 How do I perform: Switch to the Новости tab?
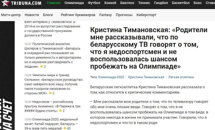[x=32, y=15]
